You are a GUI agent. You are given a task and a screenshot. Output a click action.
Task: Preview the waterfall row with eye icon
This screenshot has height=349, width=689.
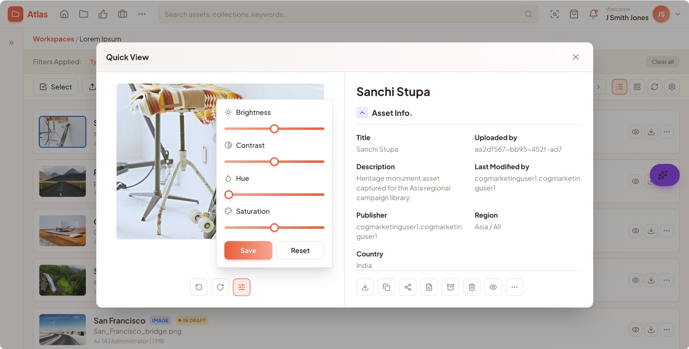coord(636,280)
